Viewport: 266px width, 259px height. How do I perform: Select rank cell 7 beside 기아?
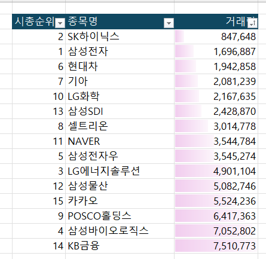pos(39,81)
